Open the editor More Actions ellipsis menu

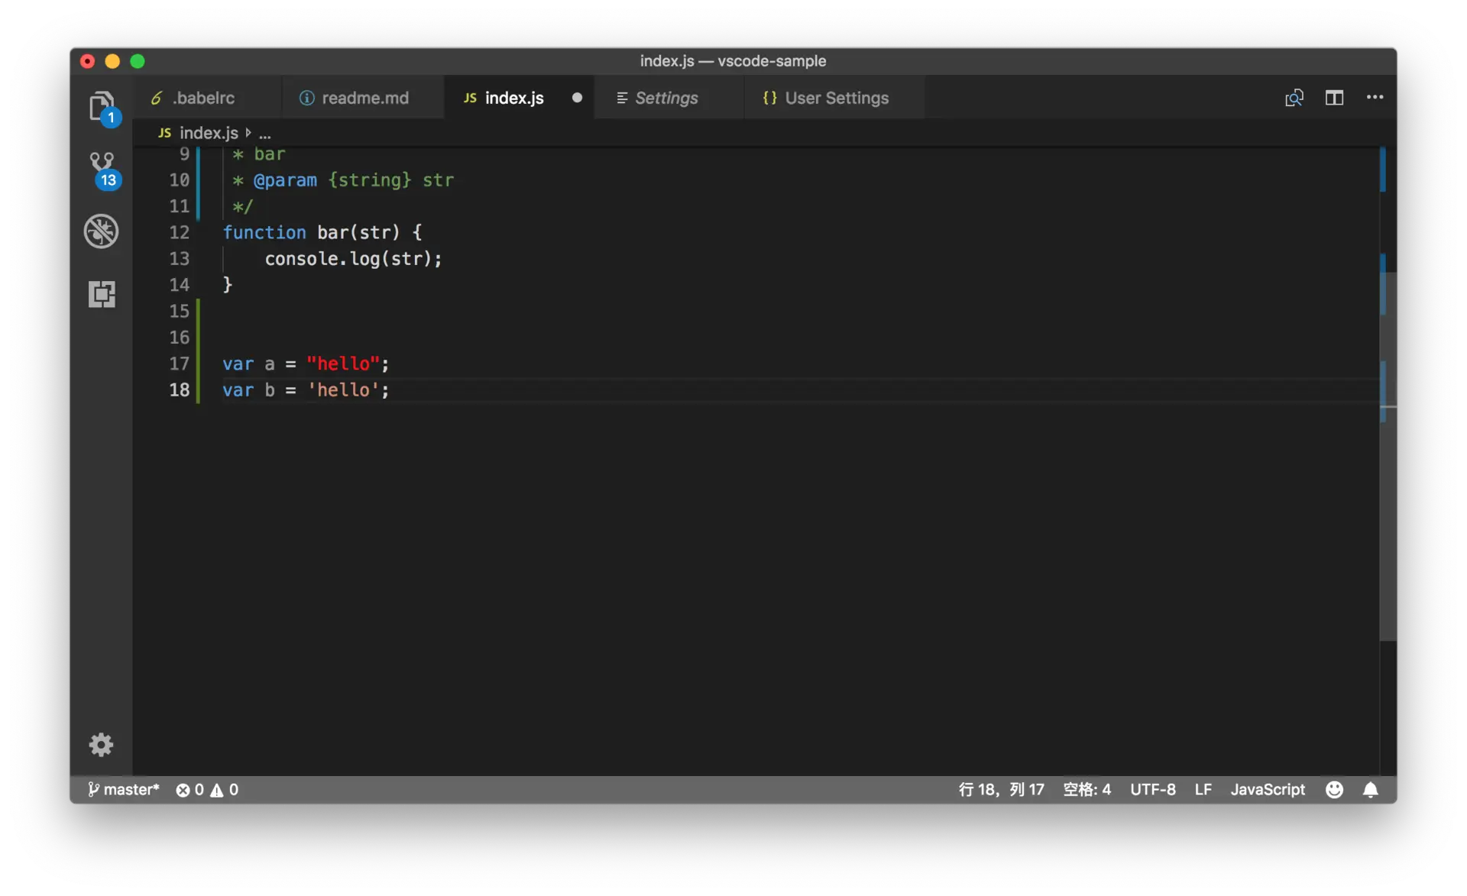[1375, 98]
